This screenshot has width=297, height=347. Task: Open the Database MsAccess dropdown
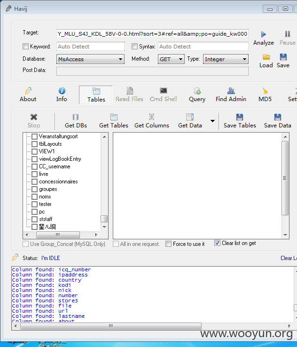[x=90, y=59]
